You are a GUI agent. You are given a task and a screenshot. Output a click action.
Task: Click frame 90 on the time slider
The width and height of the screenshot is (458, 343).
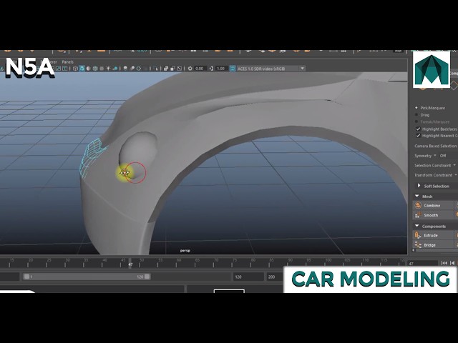(290, 262)
